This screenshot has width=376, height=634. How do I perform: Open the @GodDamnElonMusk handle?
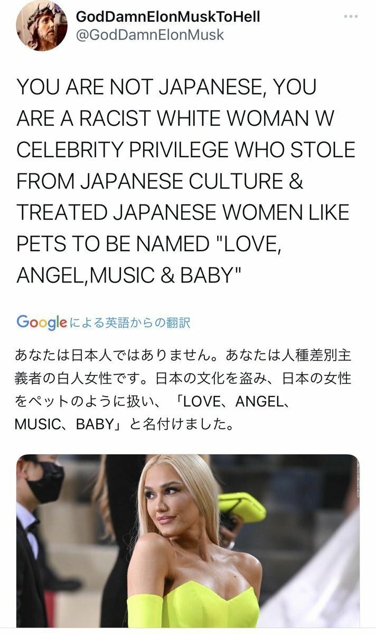coord(150,35)
